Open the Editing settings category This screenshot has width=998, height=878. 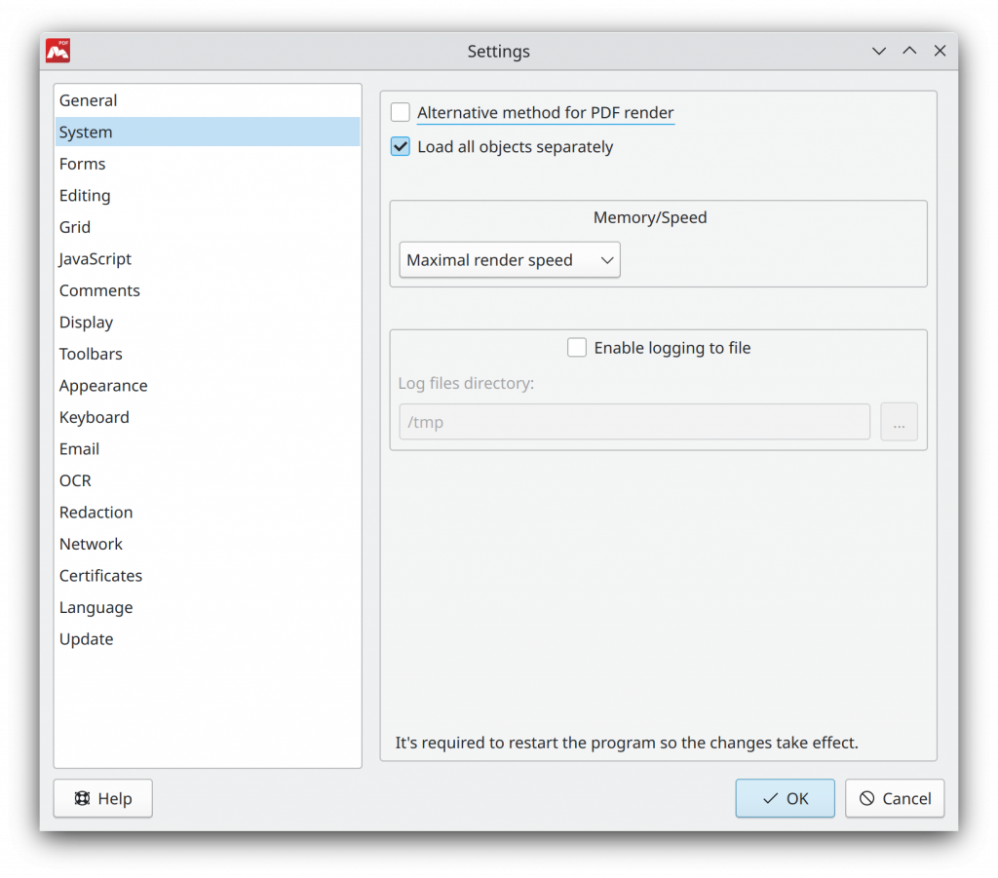(x=208, y=196)
